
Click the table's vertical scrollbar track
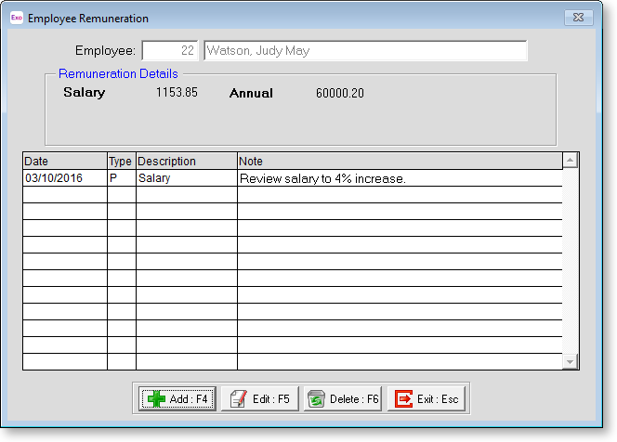point(571,260)
